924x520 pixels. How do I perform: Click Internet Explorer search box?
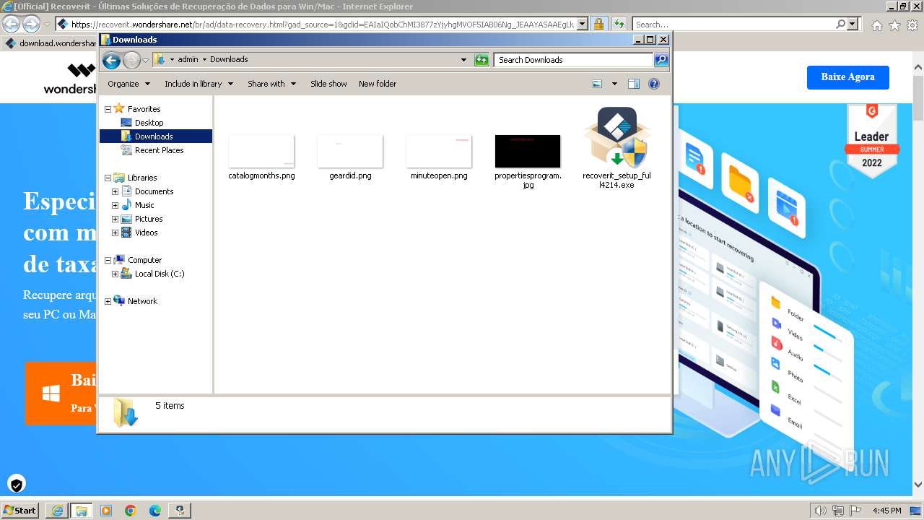733,25
